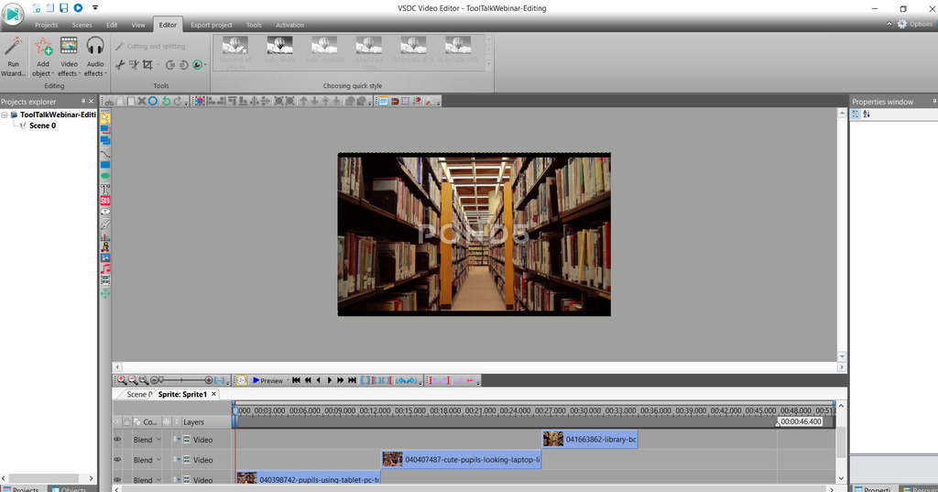Toggle the magnet snapping icon
The height and width of the screenshot is (492, 938).
(x=395, y=101)
